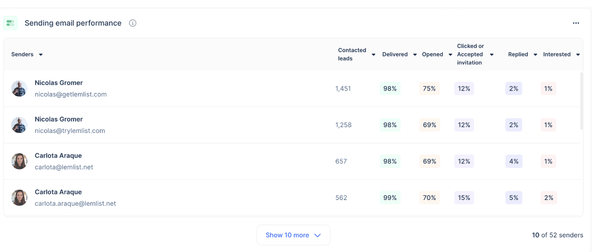Click the table's vertical scrollbar
598x252 pixels.
pos(581,101)
